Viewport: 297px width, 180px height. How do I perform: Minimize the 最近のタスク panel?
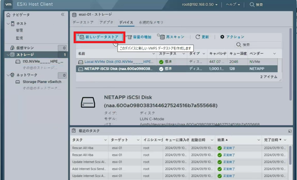pos(289,131)
